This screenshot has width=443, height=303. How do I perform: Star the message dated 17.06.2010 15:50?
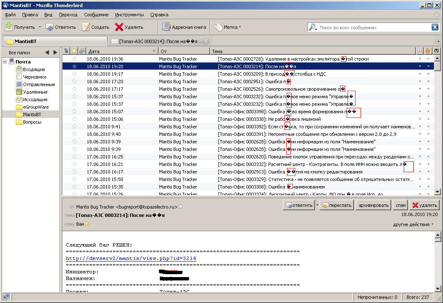(x=74, y=179)
